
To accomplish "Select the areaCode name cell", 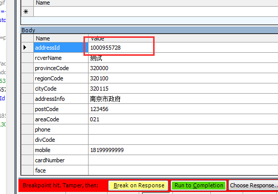I will (x=61, y=119).
